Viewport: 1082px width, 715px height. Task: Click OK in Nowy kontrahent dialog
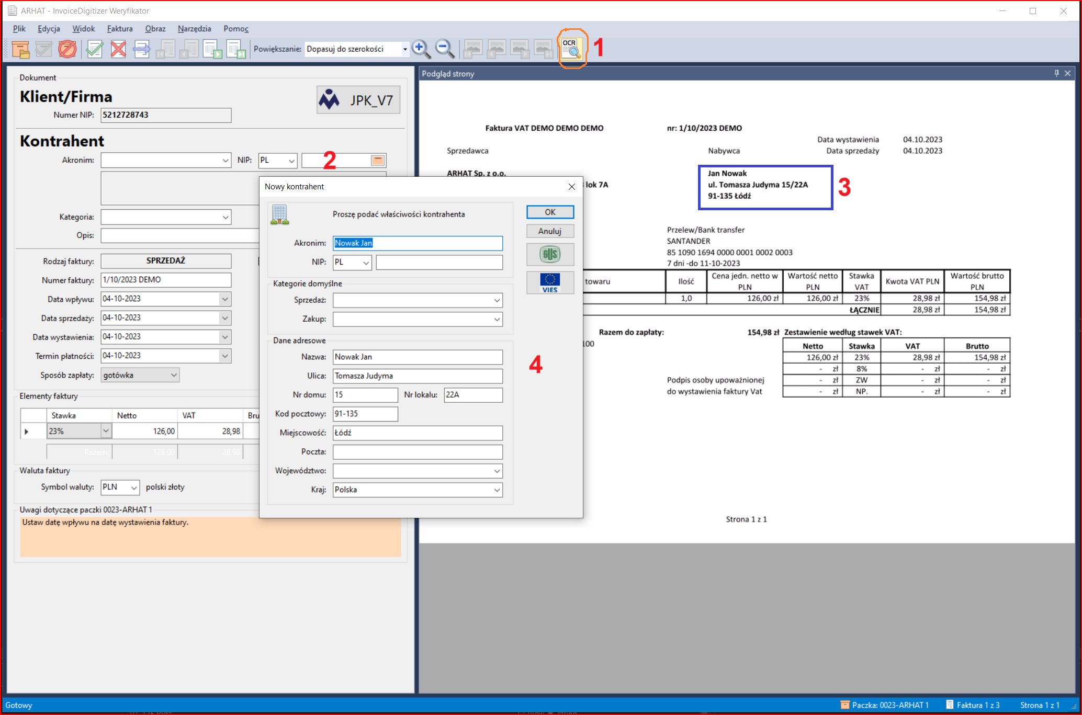pyautogui.click(x=550, y=212)
